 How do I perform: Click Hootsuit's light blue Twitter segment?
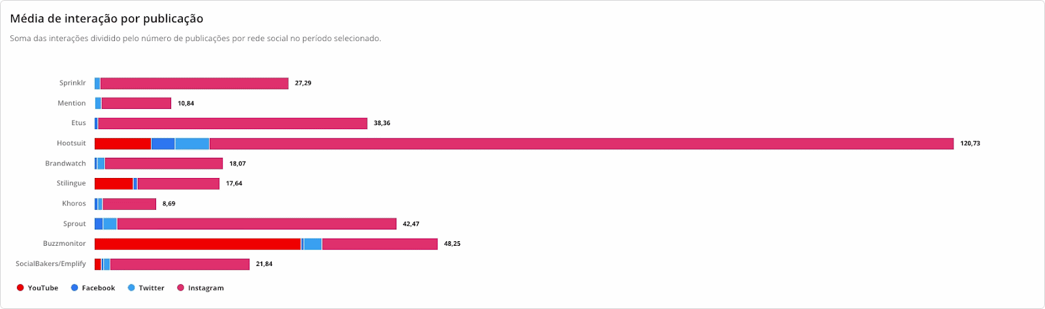point(192,143)
